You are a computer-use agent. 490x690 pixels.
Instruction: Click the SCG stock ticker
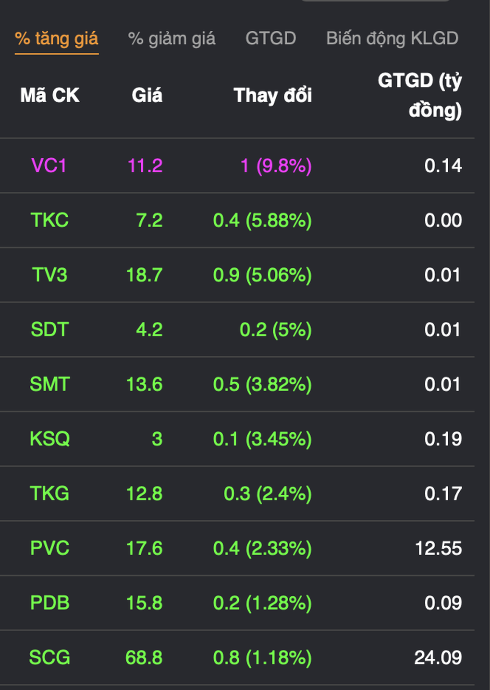[49, 657]
